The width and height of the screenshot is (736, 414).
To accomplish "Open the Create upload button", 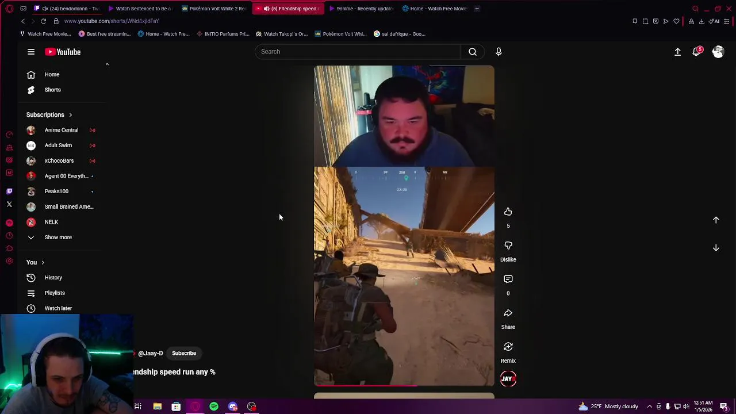I will (x=677, y=52).
